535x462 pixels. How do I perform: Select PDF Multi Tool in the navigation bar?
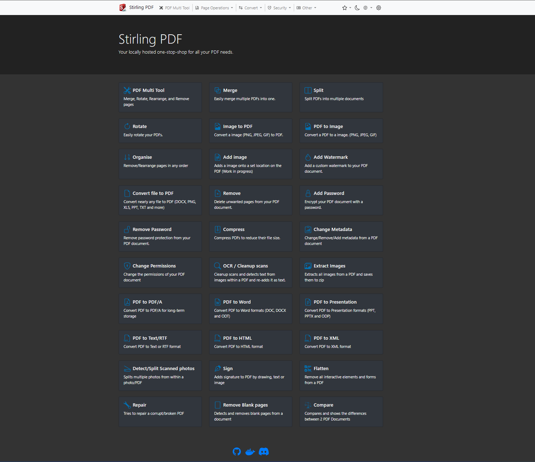[x=174, y=8]
